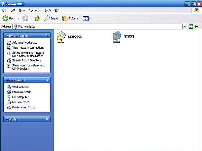
Task: Open the Search pane magnifier icon
Action: pyautogui.click(x=47, y=18)
